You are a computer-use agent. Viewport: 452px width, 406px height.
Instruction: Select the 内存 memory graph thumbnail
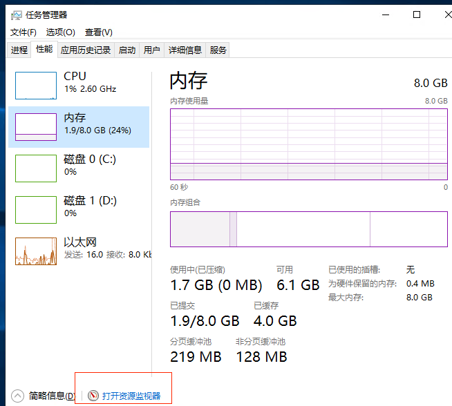tap(36, 127)
